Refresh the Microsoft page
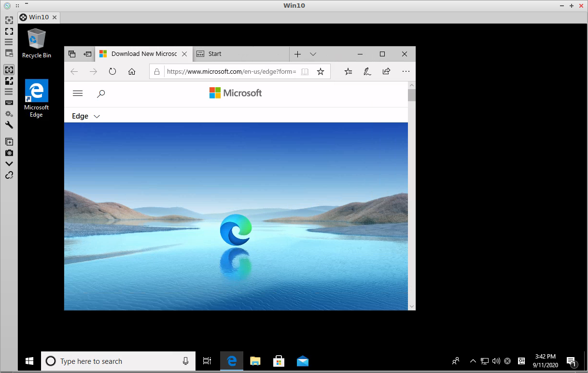 point(112,71)
